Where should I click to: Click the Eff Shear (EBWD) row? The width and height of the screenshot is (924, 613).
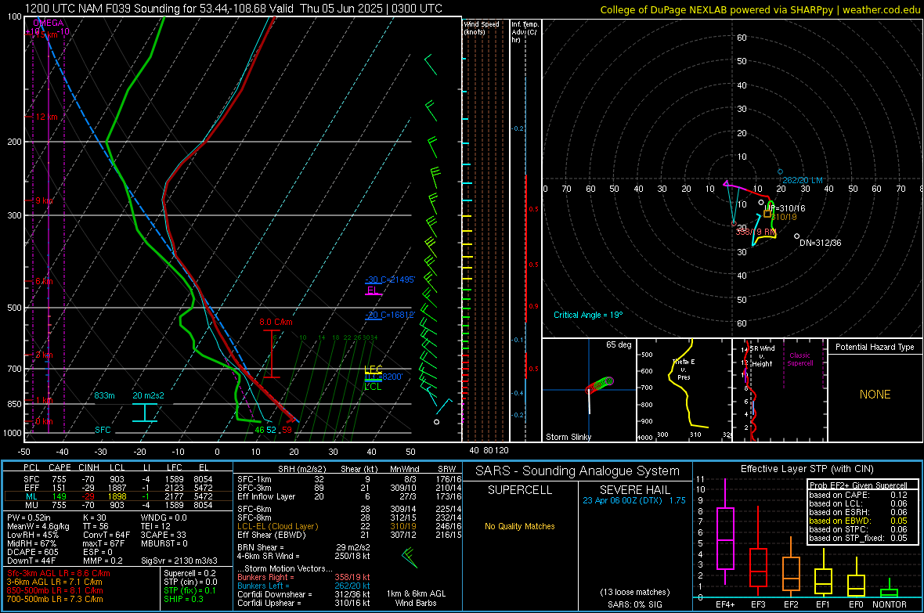(x=349, y=535)
